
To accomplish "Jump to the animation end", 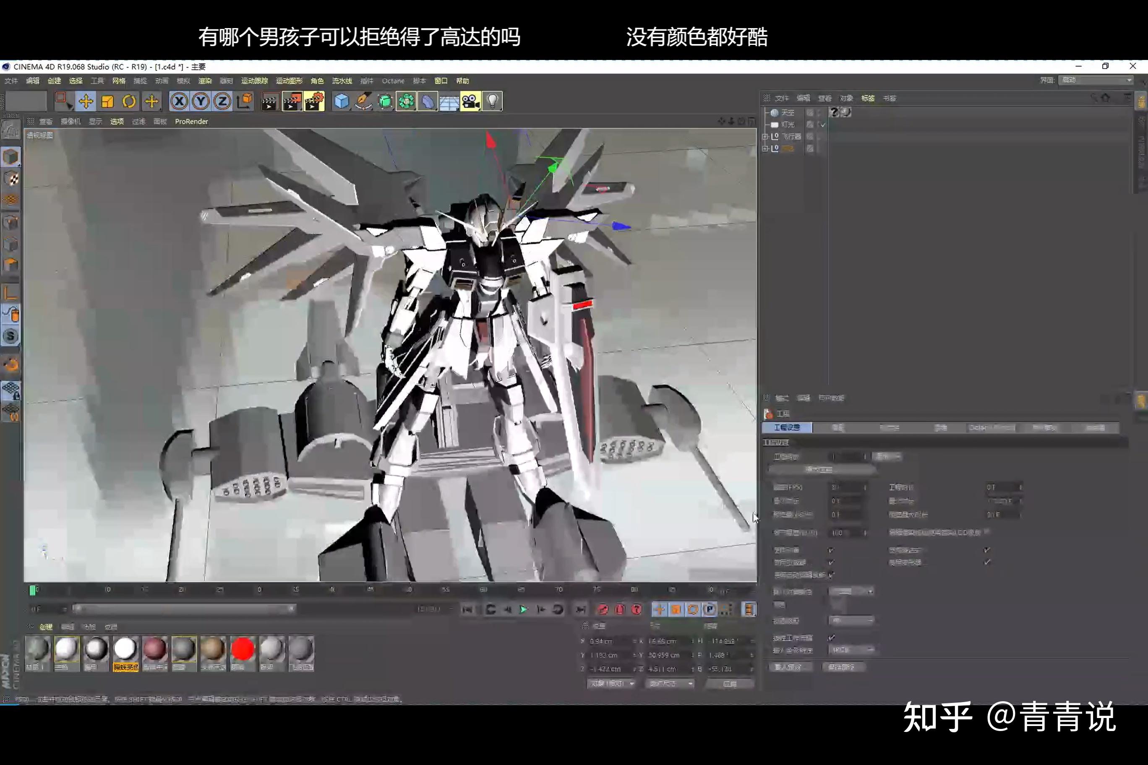I will click(x=580, y=609).
